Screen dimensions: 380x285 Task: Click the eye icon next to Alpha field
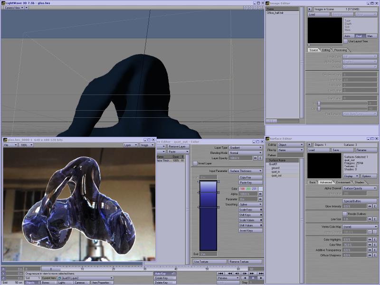coord(260,194)
